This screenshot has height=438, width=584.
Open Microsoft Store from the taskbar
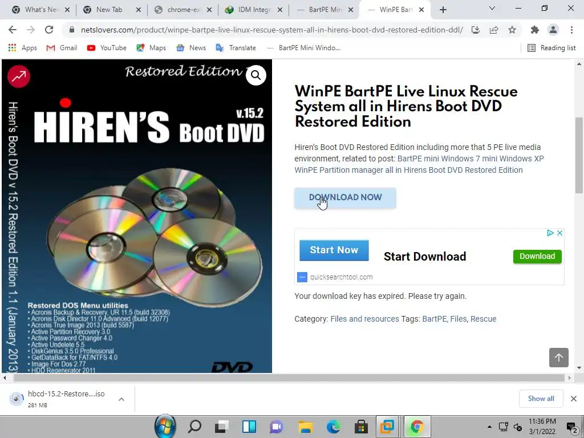361,426
